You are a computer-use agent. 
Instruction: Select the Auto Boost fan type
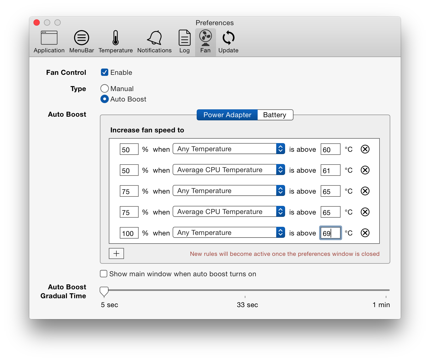pyautogui.click(x=105, y=99)
